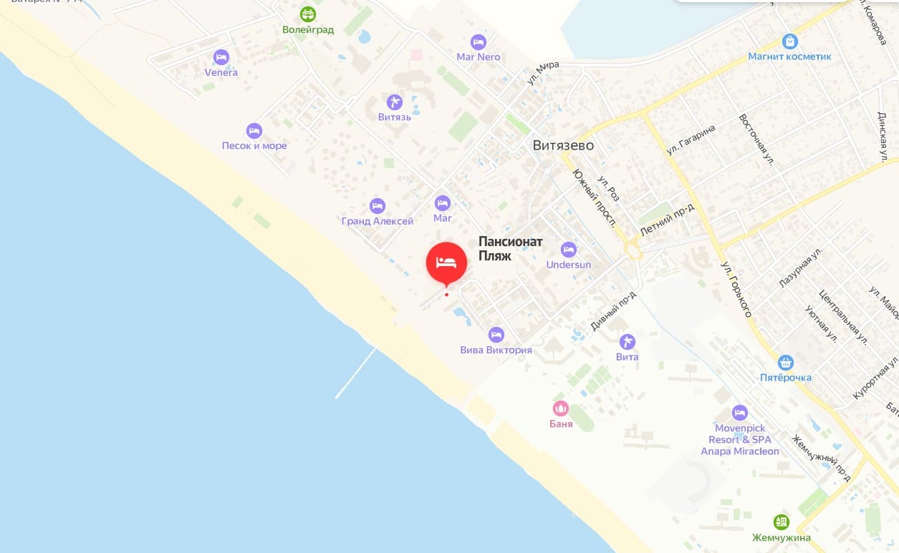The width and height of the screenshot is (899, 553).
Task: Click the Витязево locality label
Action: (563, 145)
